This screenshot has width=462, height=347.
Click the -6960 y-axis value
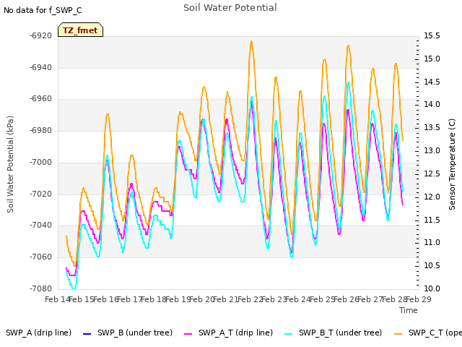40,99
